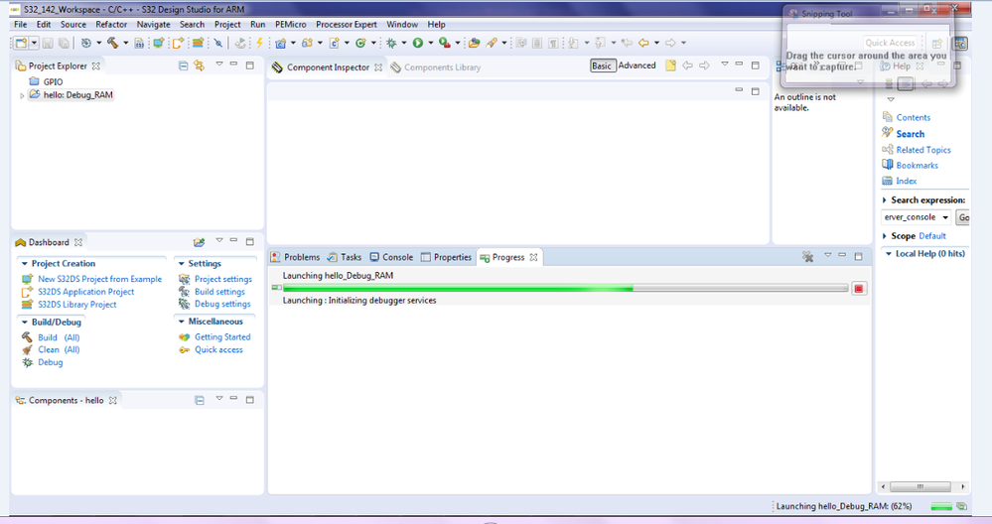This screenshot has height=524, width=992.
Task: Collapse the Miscellaneous section in Dashboard
Action: 181,322
